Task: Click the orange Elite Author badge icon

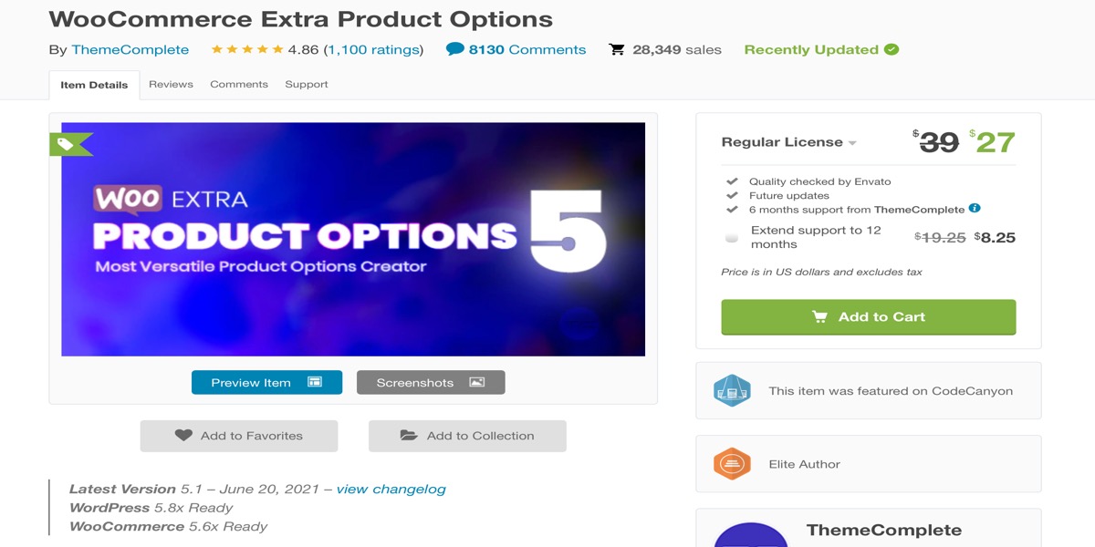Action: [732, 464]
